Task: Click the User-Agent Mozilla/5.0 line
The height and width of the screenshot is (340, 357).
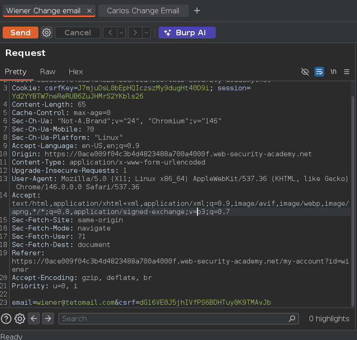Action: point(180,179)
